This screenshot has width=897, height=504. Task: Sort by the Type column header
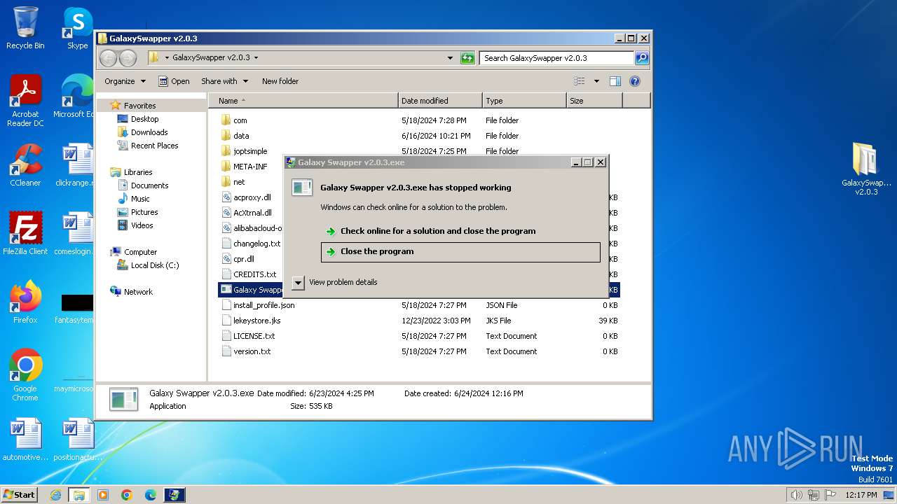tap(524, 101)
